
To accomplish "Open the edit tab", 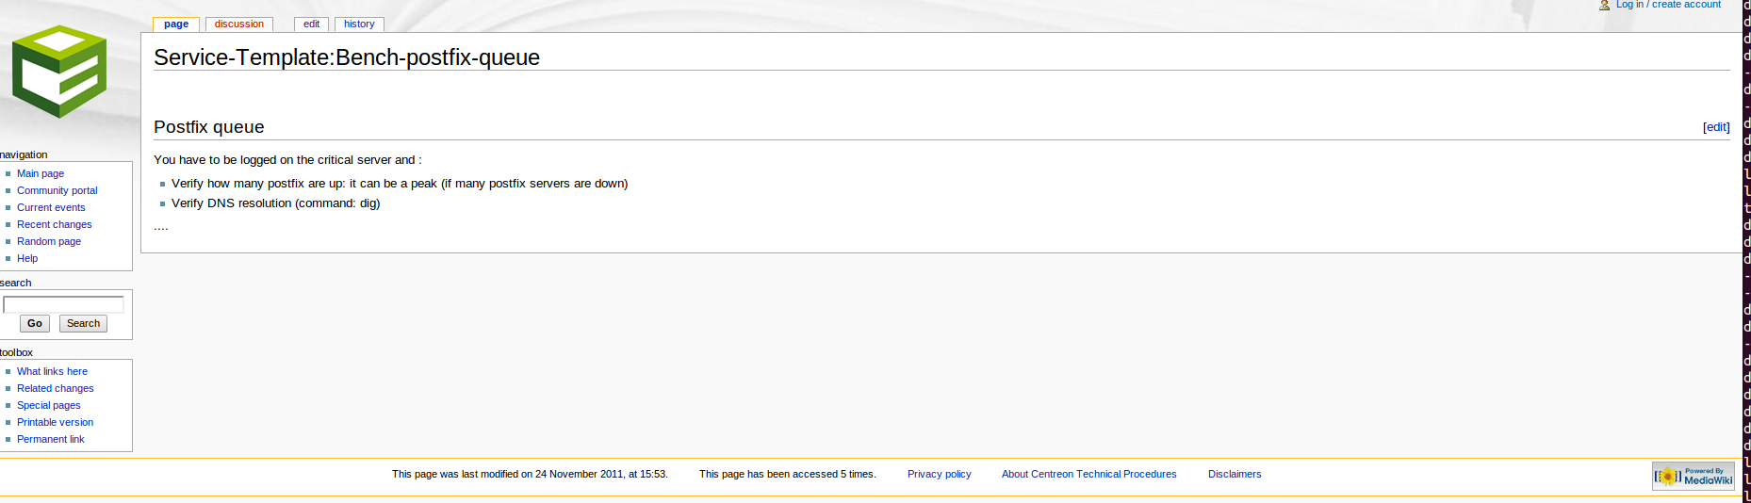I will (311, 24).
